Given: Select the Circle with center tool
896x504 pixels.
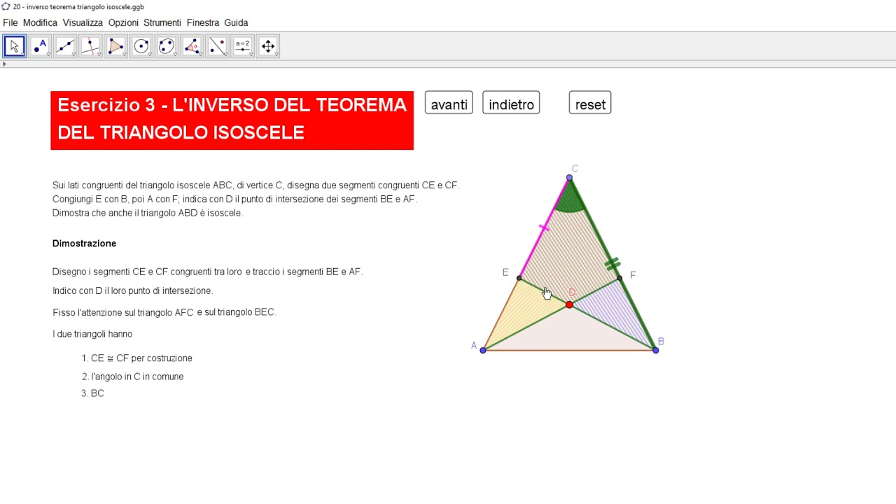Looking at the screenshot, I should [x=141, y=46].
